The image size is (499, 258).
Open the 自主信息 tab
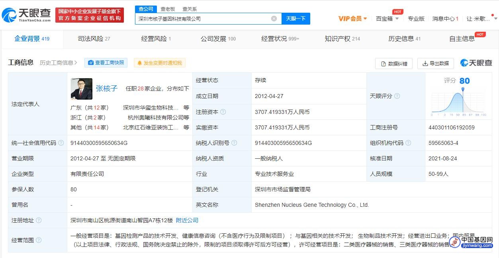tap(462, 39)
